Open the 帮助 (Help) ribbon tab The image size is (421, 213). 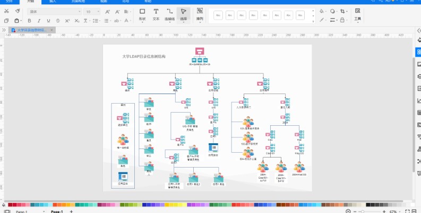tap(148, 2)
